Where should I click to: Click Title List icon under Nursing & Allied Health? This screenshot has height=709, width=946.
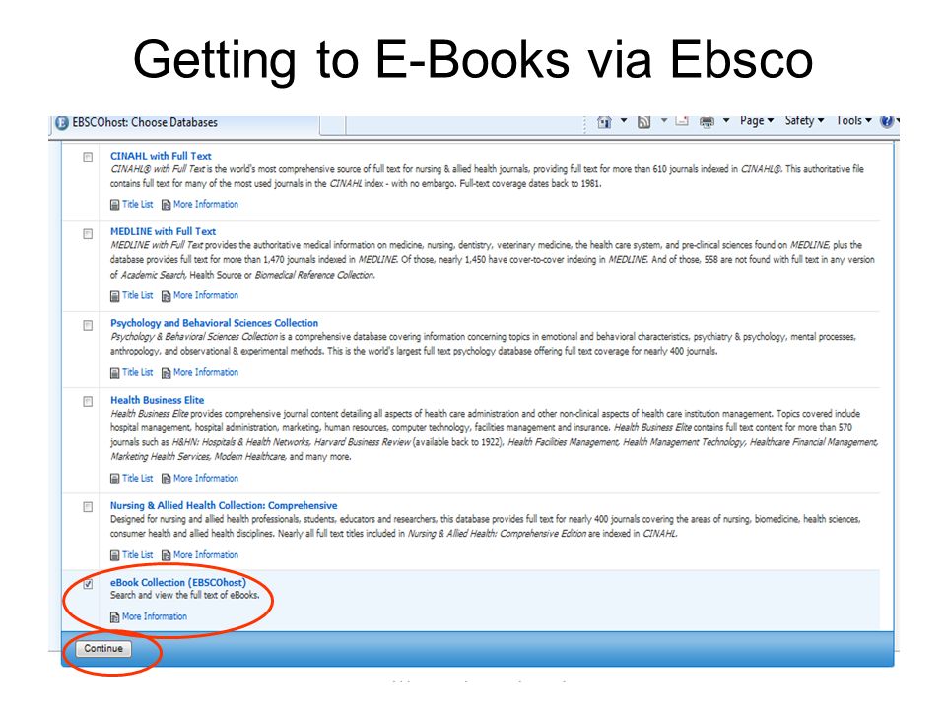(114, 555)
